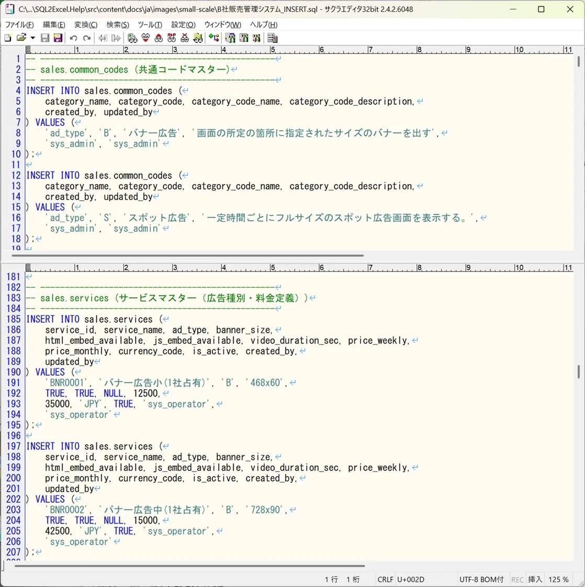Open Grep with folder binoculars icon
Image resolution: width=585 pixels, height=587 pixels.
point(198,38)
